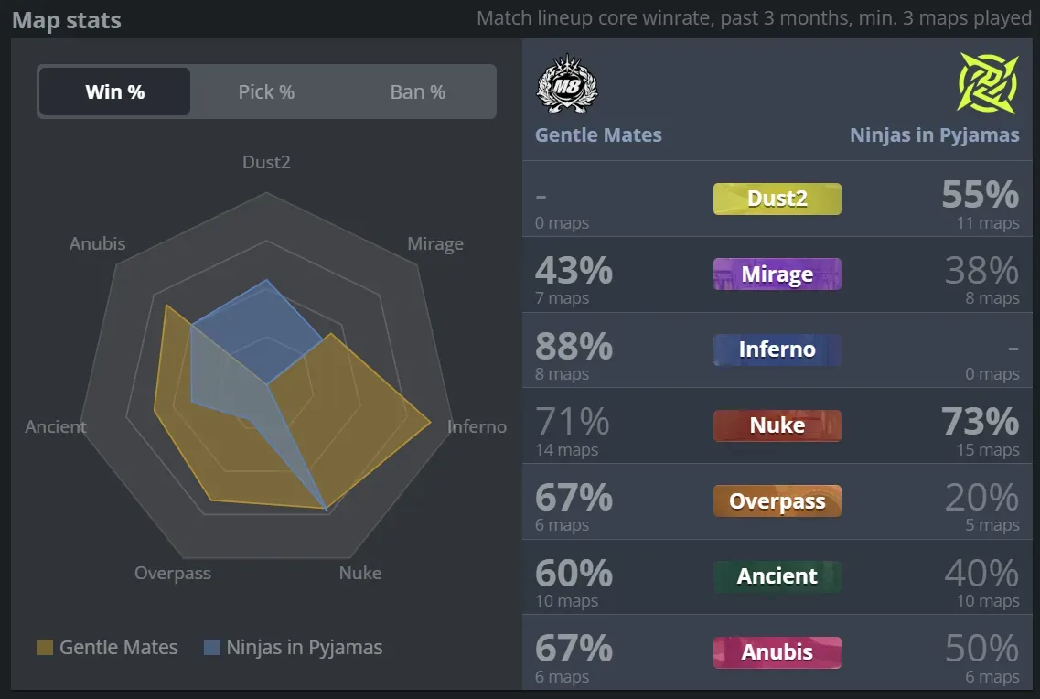The height and width of the screenshot is (699, 1040).
Task: Select the Dust2 map badge
Action: click(x=777, y=199)
